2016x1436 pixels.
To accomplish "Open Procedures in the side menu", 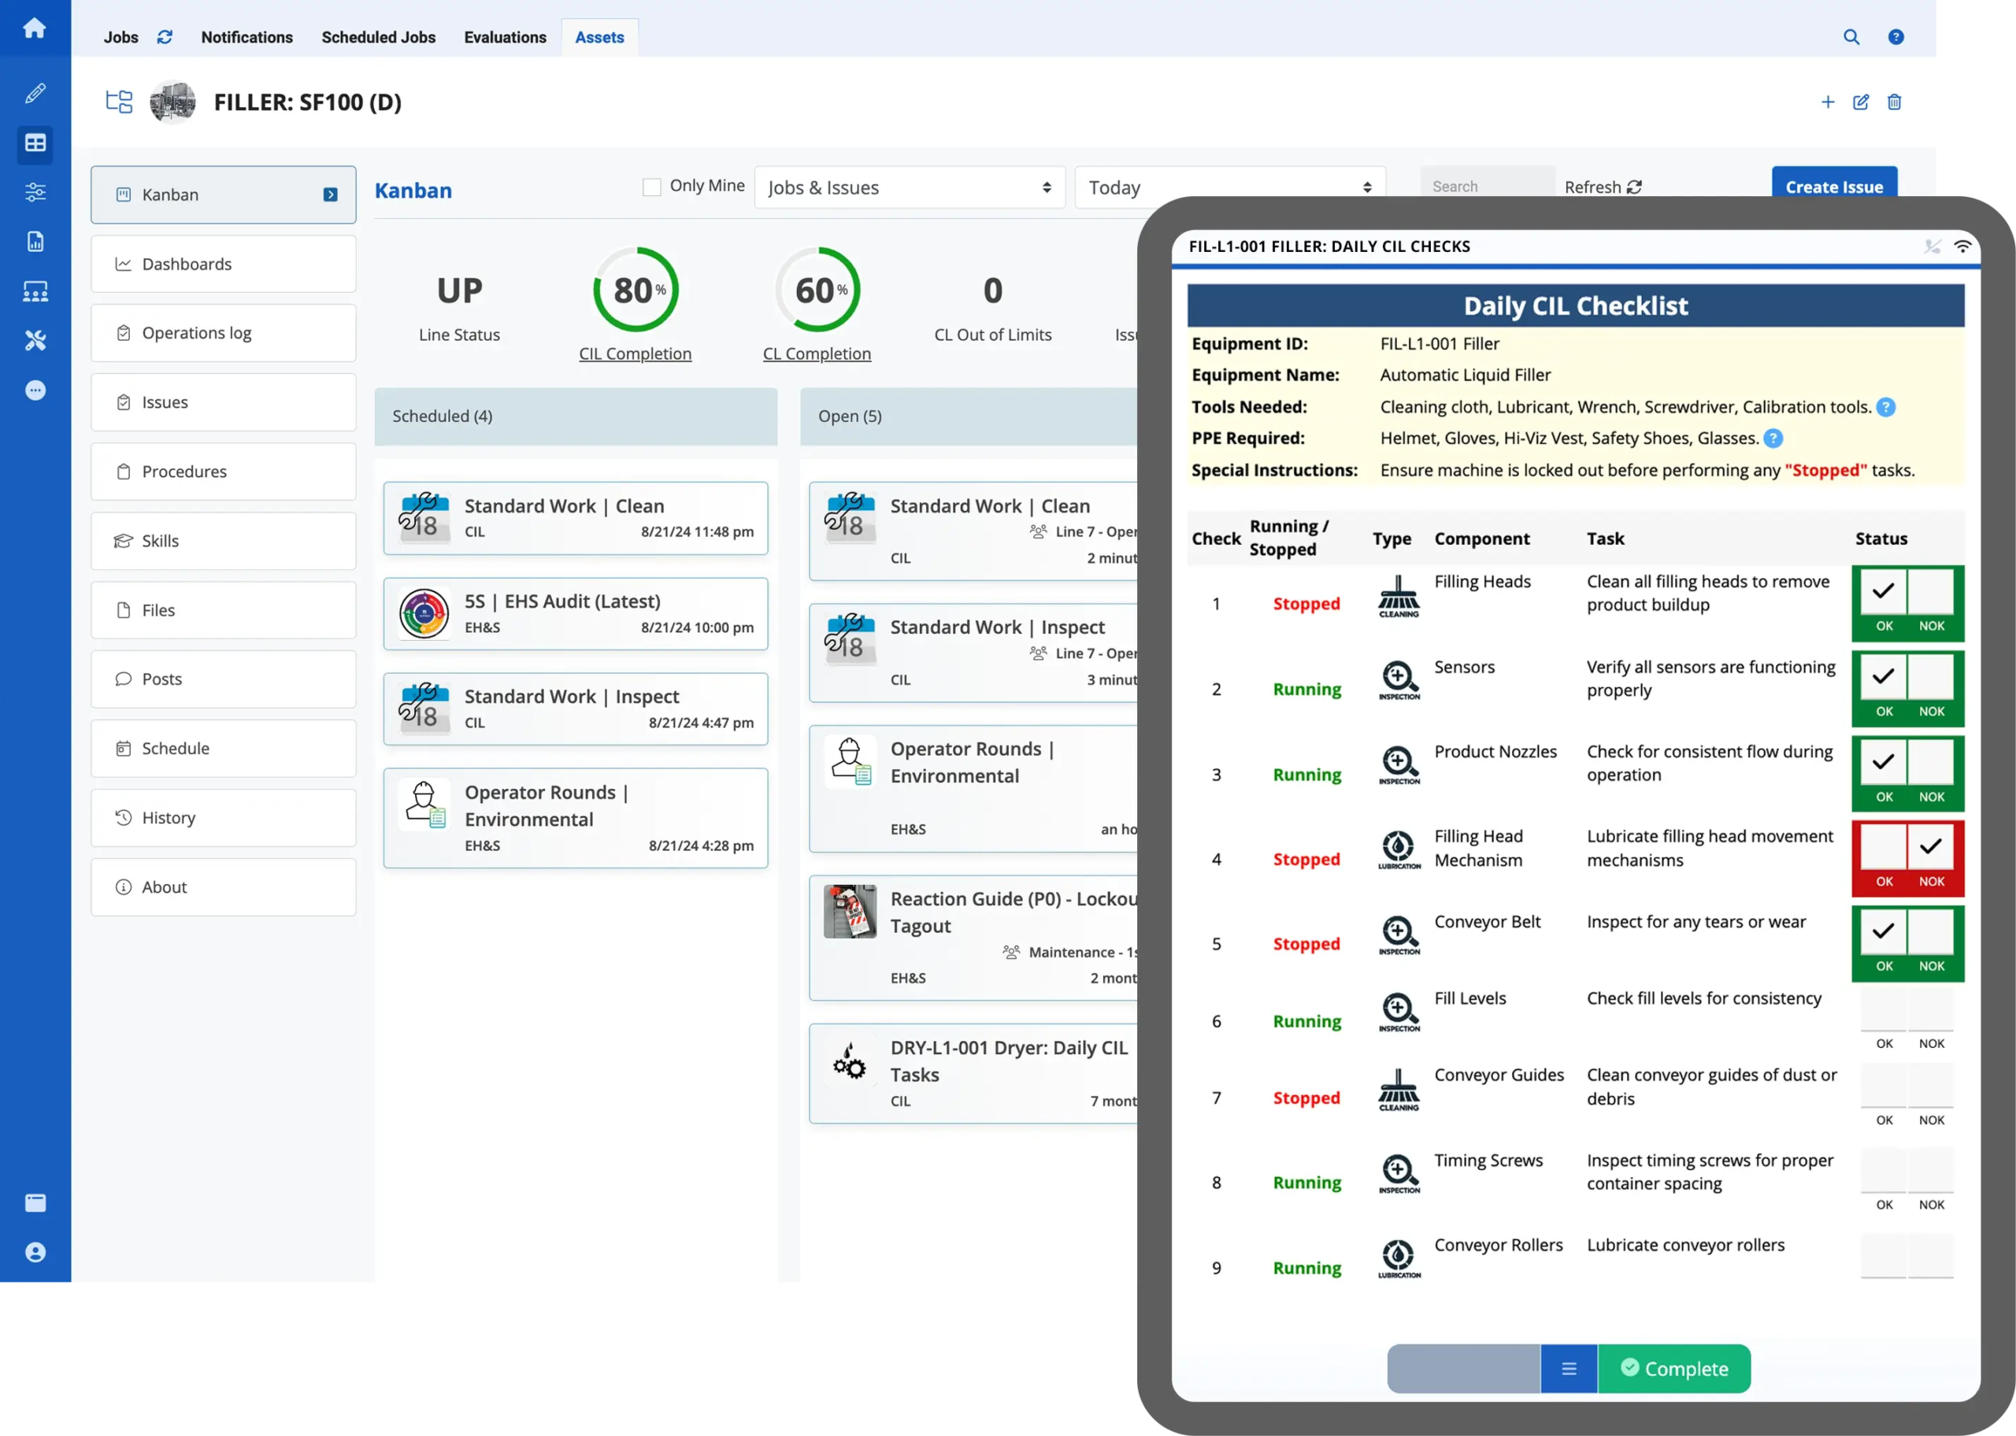I will click(x=224, y=472).
